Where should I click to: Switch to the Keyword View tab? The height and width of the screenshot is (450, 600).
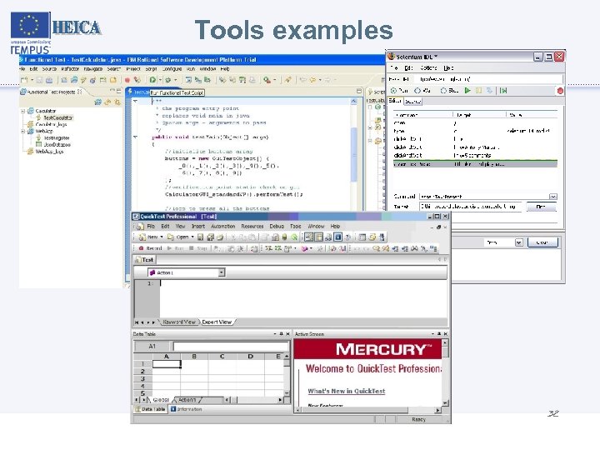point(179,322)
